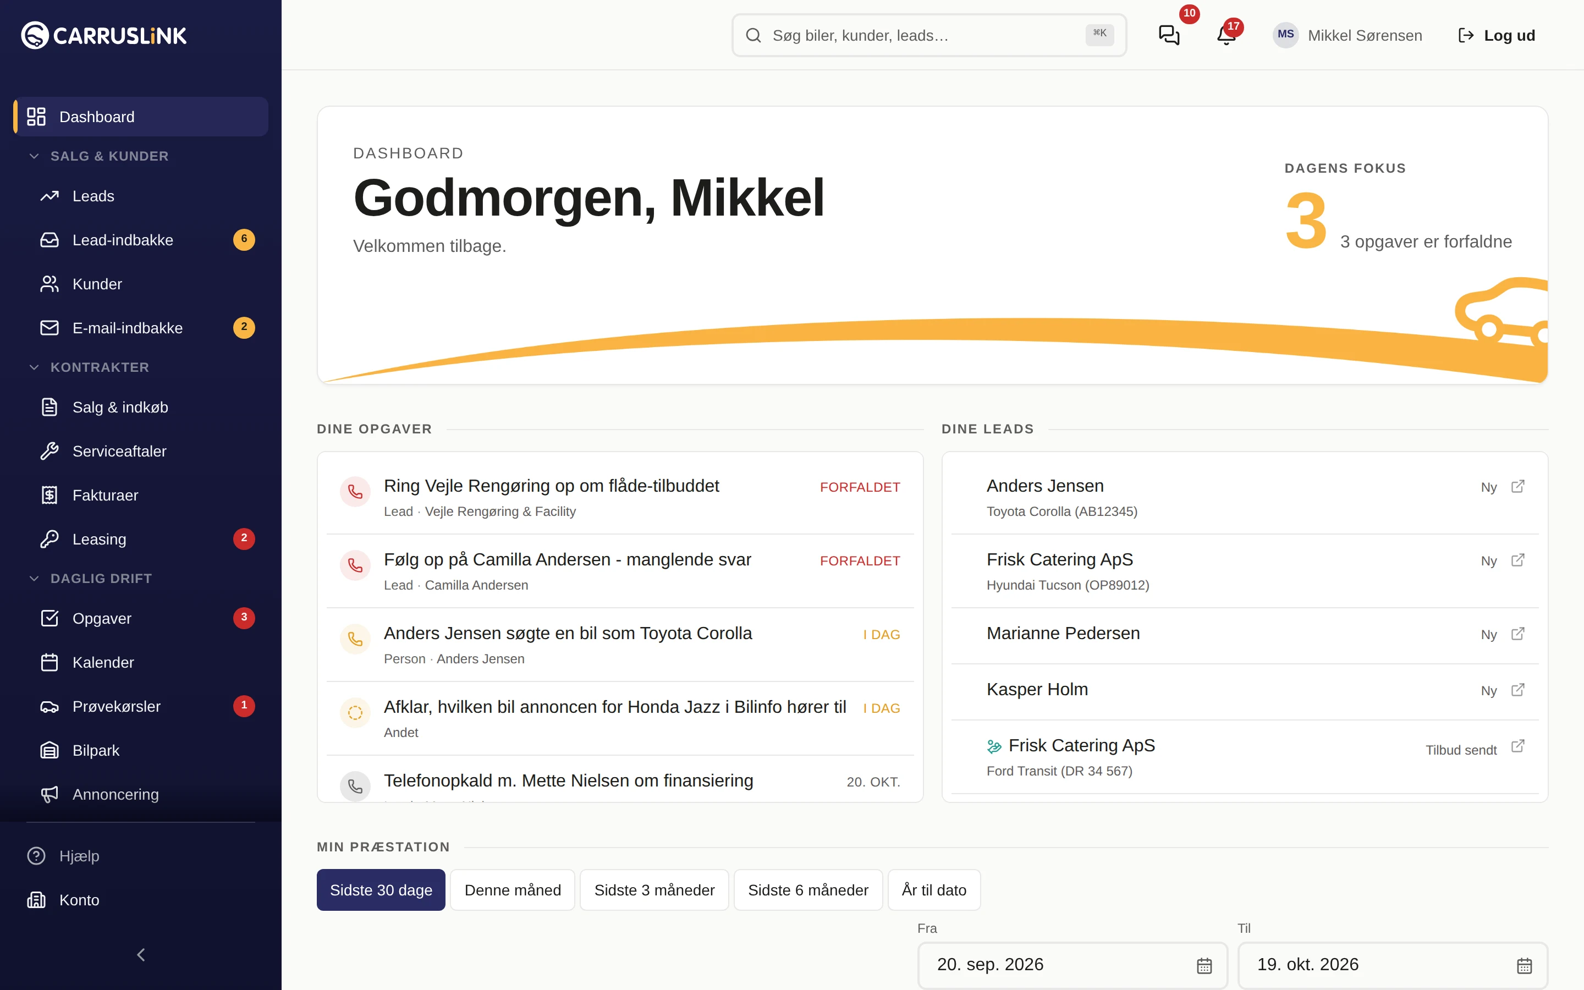Select Sidste 3 måneder period
Image resolution: width=1584 pixels, height=990 pixels.
(x=654, y=890)
